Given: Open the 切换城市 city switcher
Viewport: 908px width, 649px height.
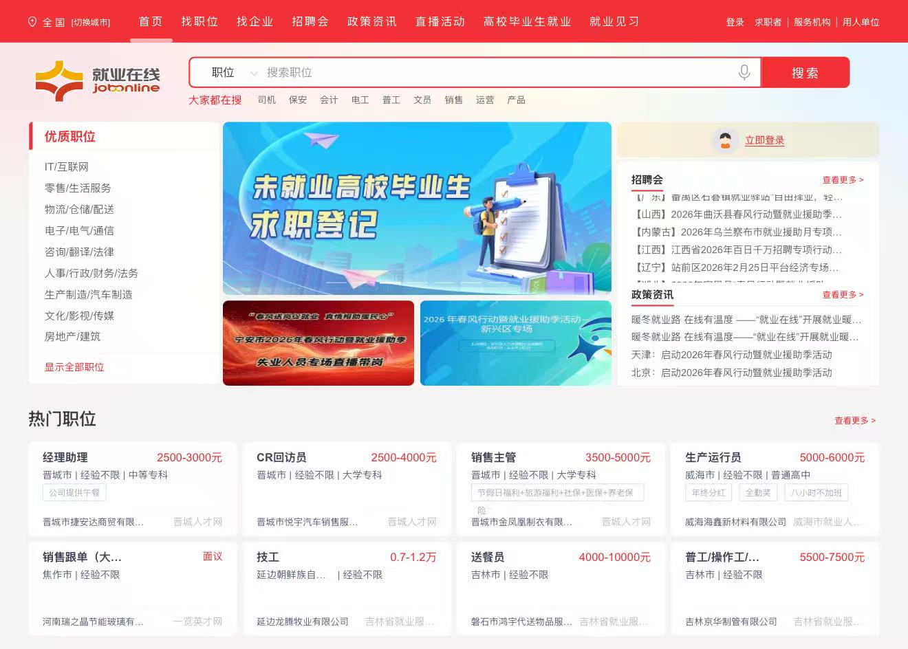Looking at the screenshot, I should pyautogui.click(x=91, y=22).
